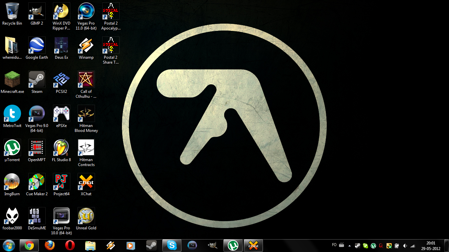This screenshot has width=449, height=252.
Task: Select the foobar2000 desktop shortcut
Action: click(12, 219)
